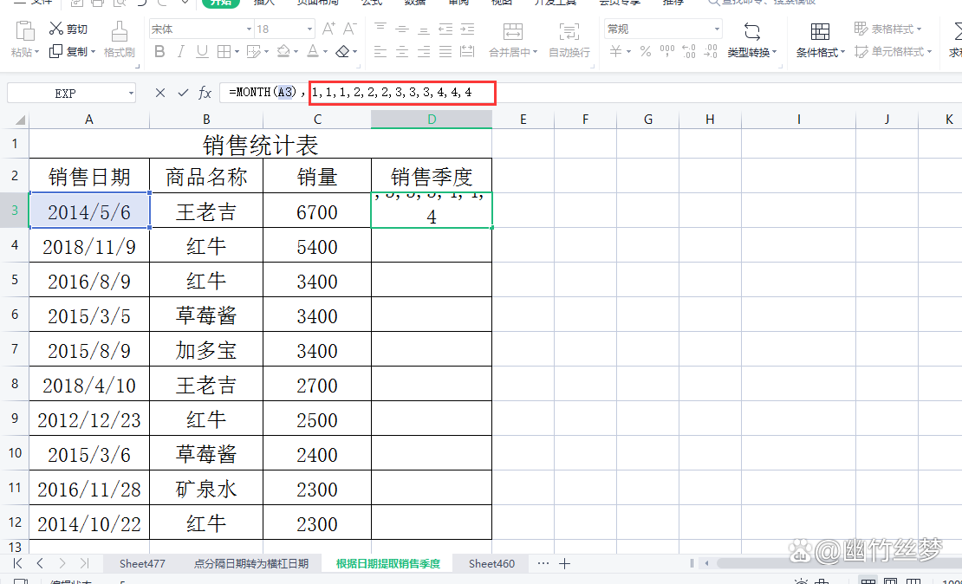Image resolution: width=962 pixels, height=584 pixels.
Task: Go to previous sheet arrow
Action: (40, 563)
